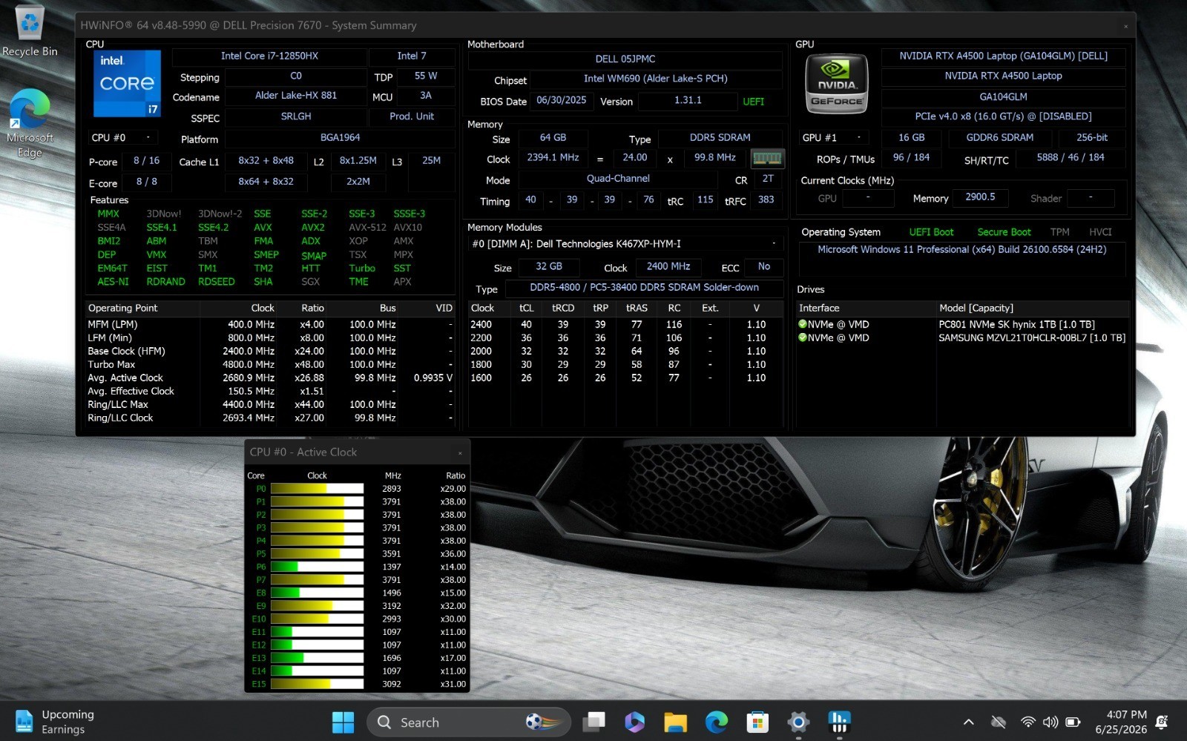Show hidden icons tray chevron
The width and height of the screenshot is (1187, 741).
pyautogui.click(x=968, y=722)
